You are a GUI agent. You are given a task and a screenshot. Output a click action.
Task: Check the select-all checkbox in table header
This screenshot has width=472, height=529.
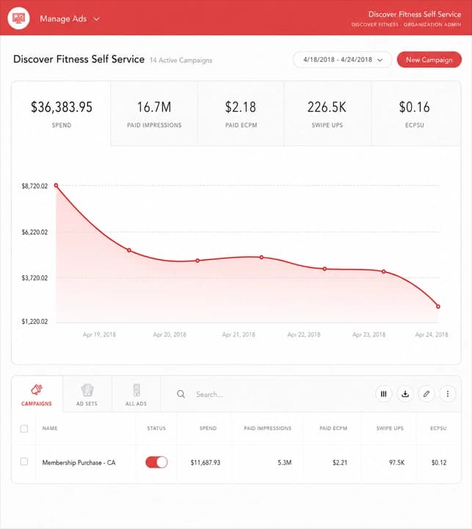(x=24, y=428)
